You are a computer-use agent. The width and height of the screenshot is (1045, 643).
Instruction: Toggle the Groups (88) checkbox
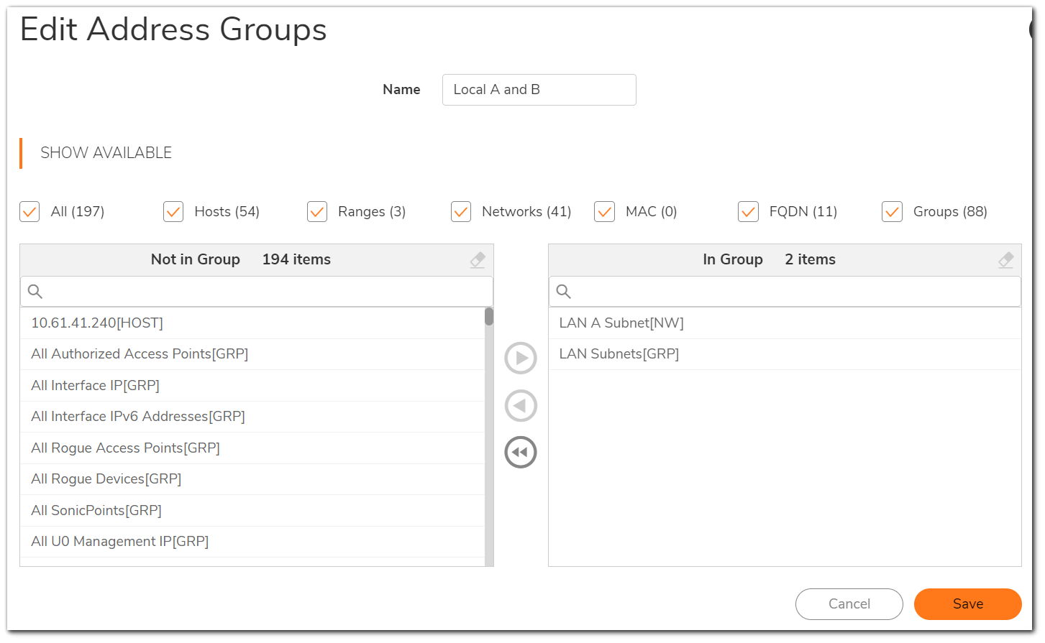(x=892, y=212)
